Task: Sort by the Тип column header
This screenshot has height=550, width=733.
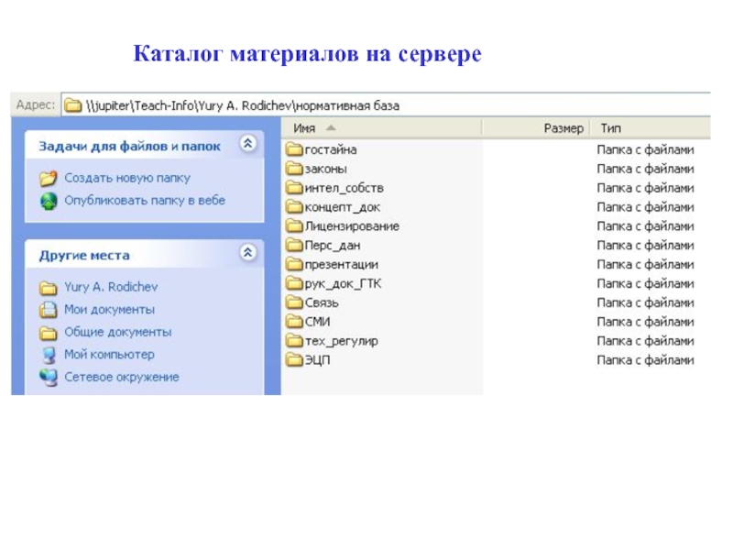Action: (608, 127)
